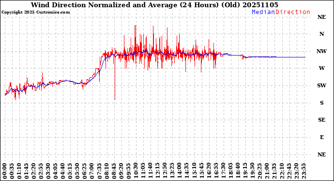Click the 14:00 time axis label

(180, 171)
